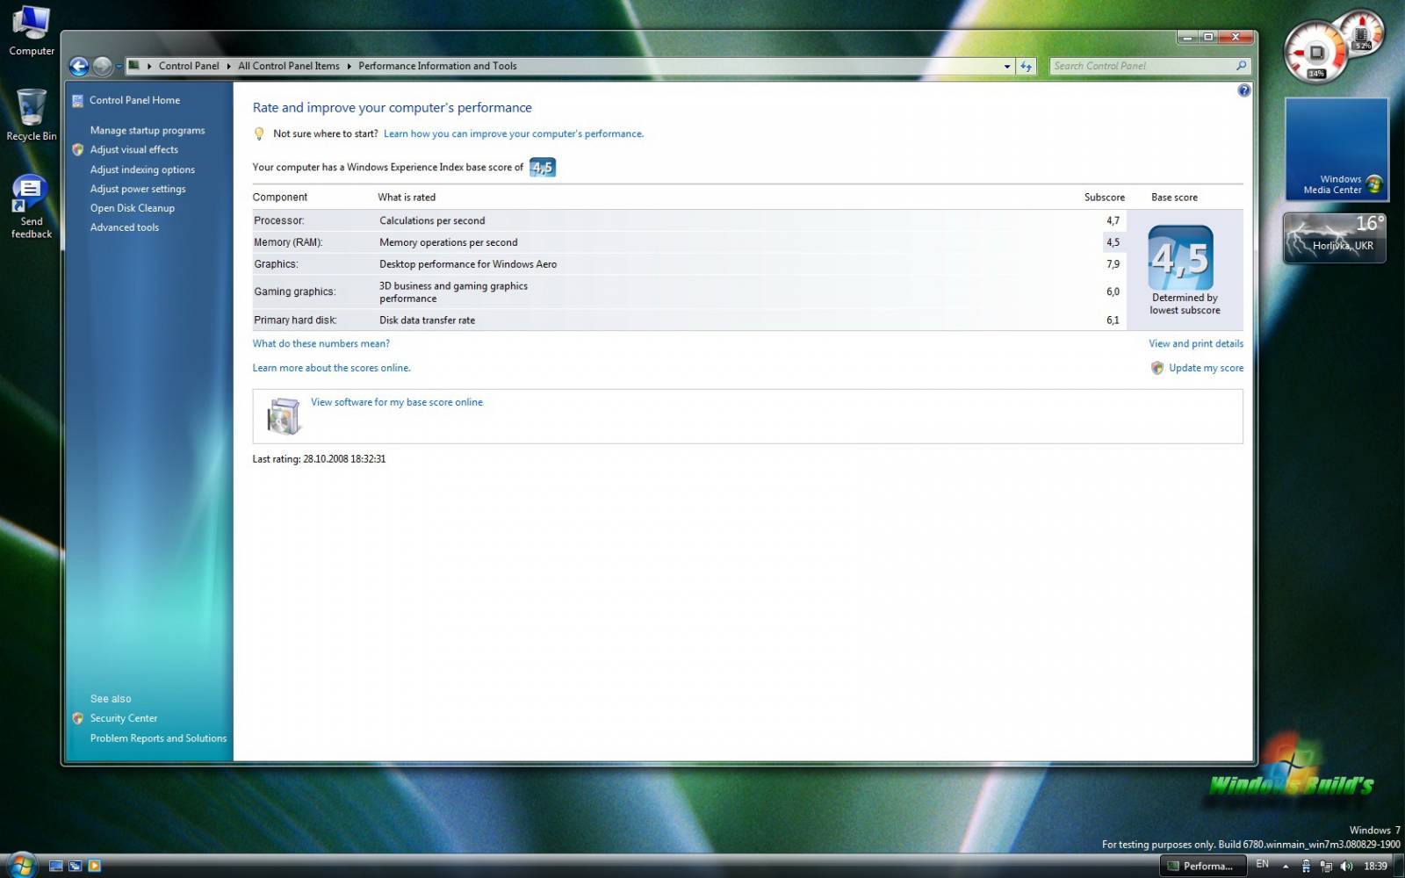1405x878 pixels.
Task: Click shield icon beside Security Center
Action: pos(77,718)
